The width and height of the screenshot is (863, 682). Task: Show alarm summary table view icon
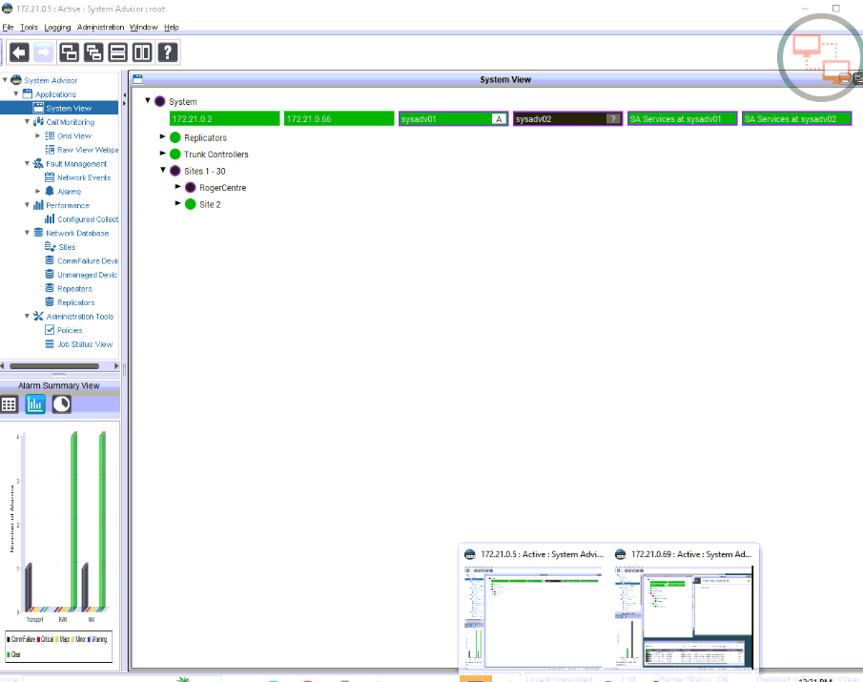(9, 404)
